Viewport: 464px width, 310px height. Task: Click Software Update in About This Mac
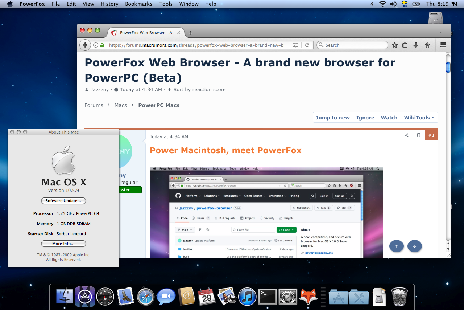63,201
